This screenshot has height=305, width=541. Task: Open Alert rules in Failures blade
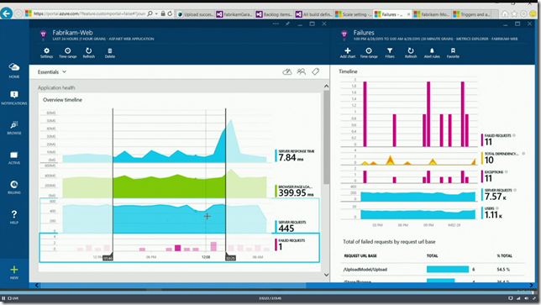432,53
